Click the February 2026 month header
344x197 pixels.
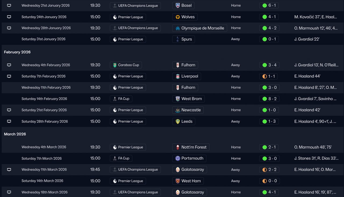[17, 52]
